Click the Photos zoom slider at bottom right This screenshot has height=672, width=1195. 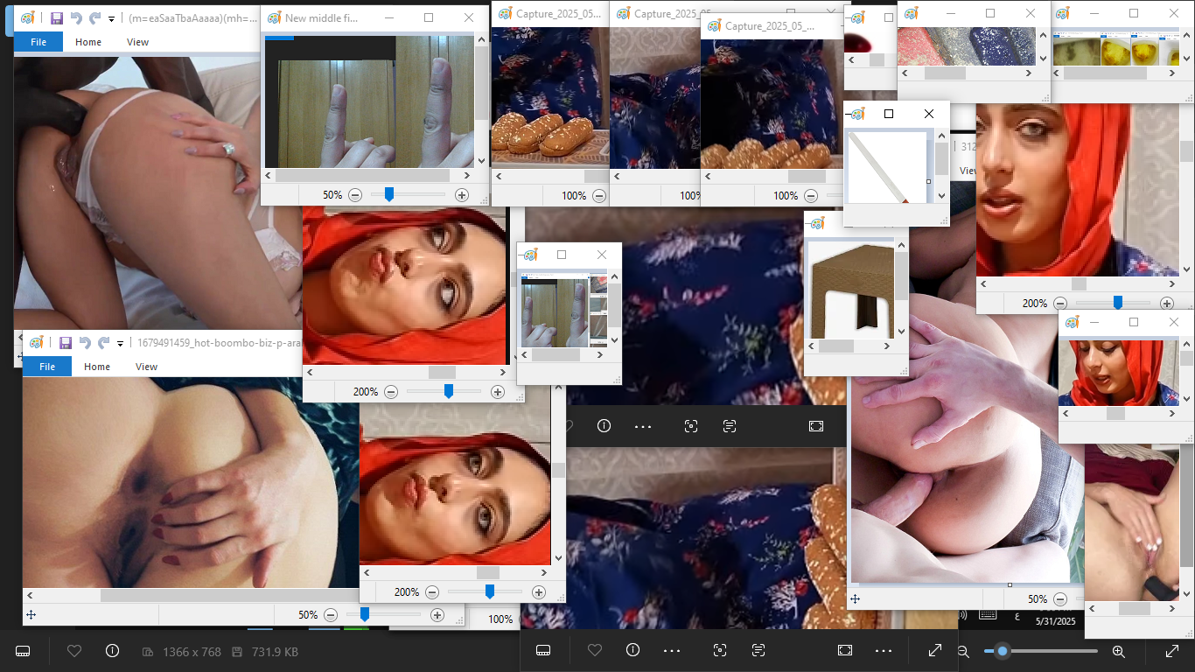[1041, 651]
